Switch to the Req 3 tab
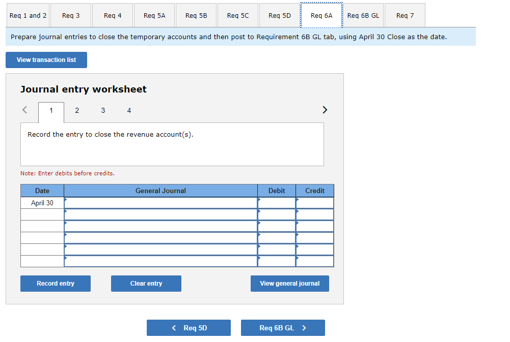The image size is (510, 342). click(71, 15)
